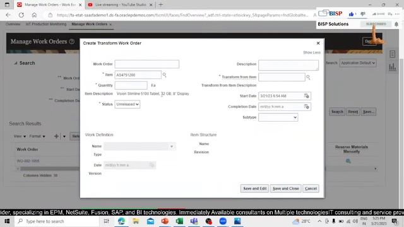This screenshot has height=227, width=404.
Task: Click into the Description text area
Action: (x=288, y=65)
